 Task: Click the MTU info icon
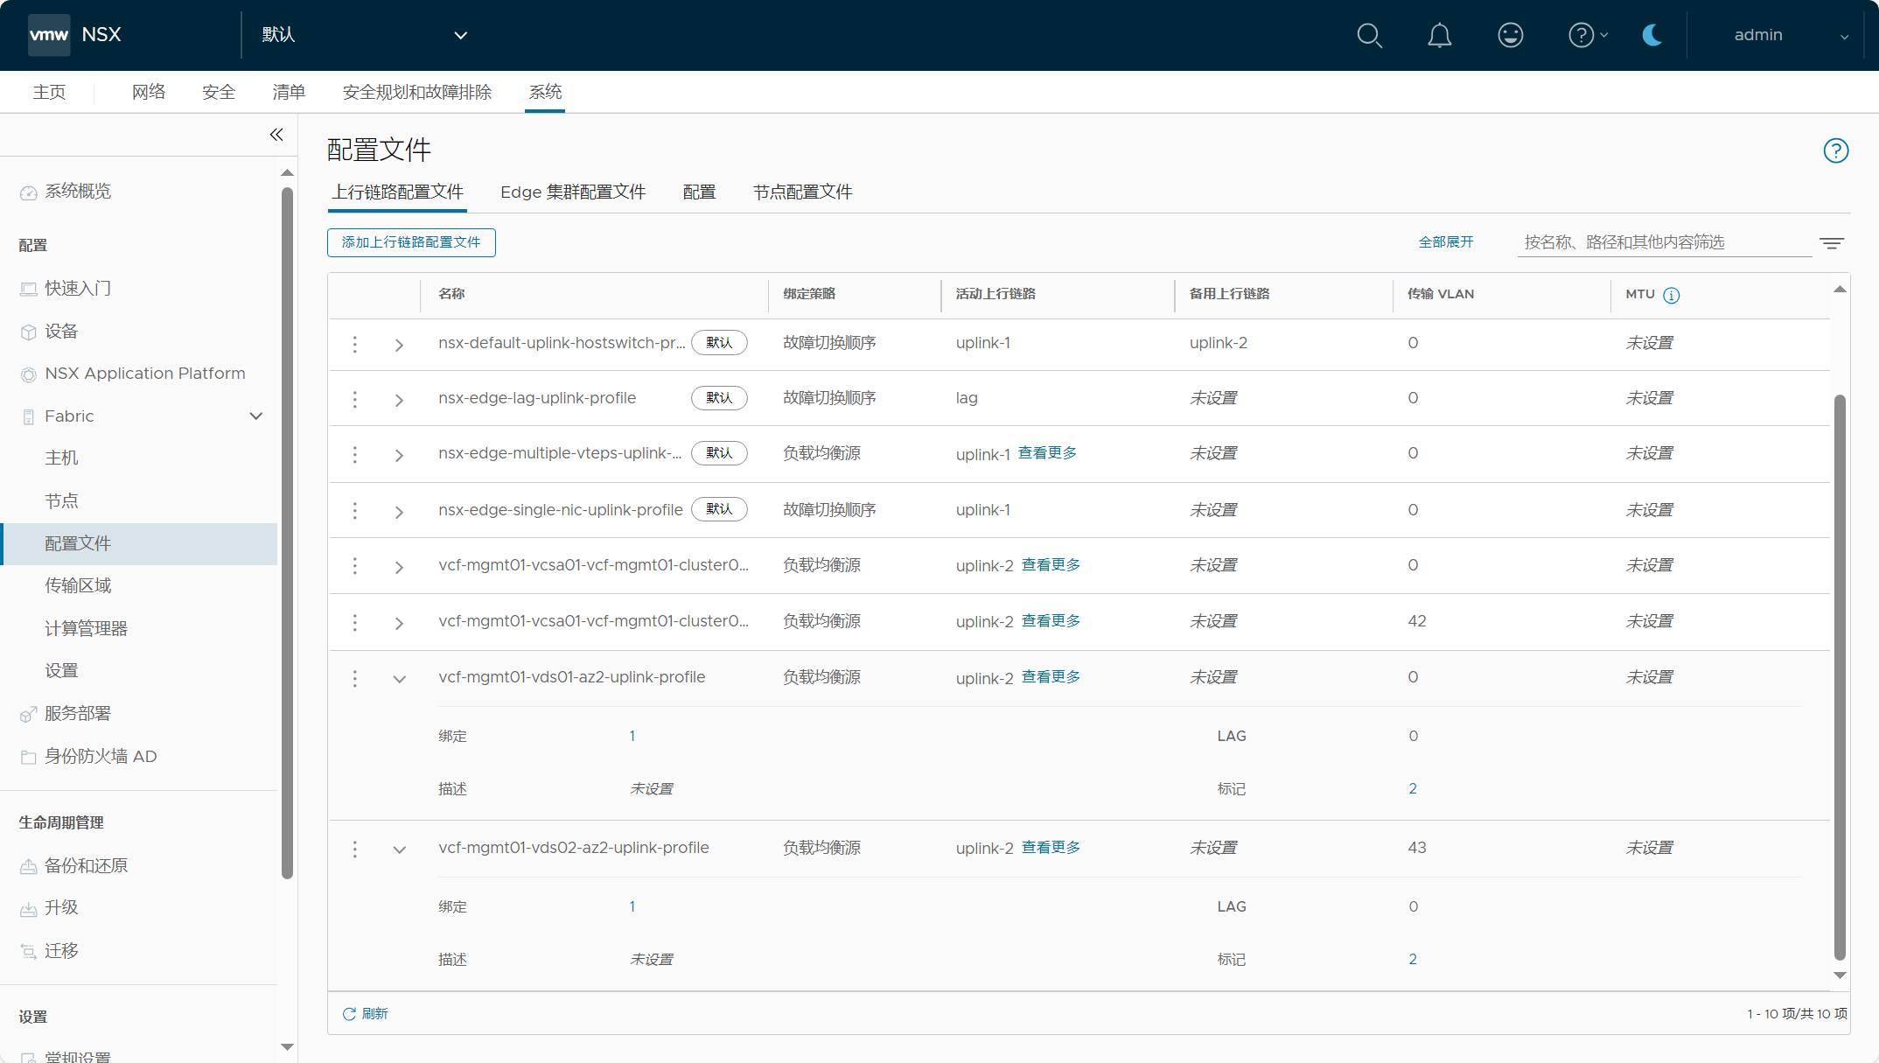point(1671,295)
